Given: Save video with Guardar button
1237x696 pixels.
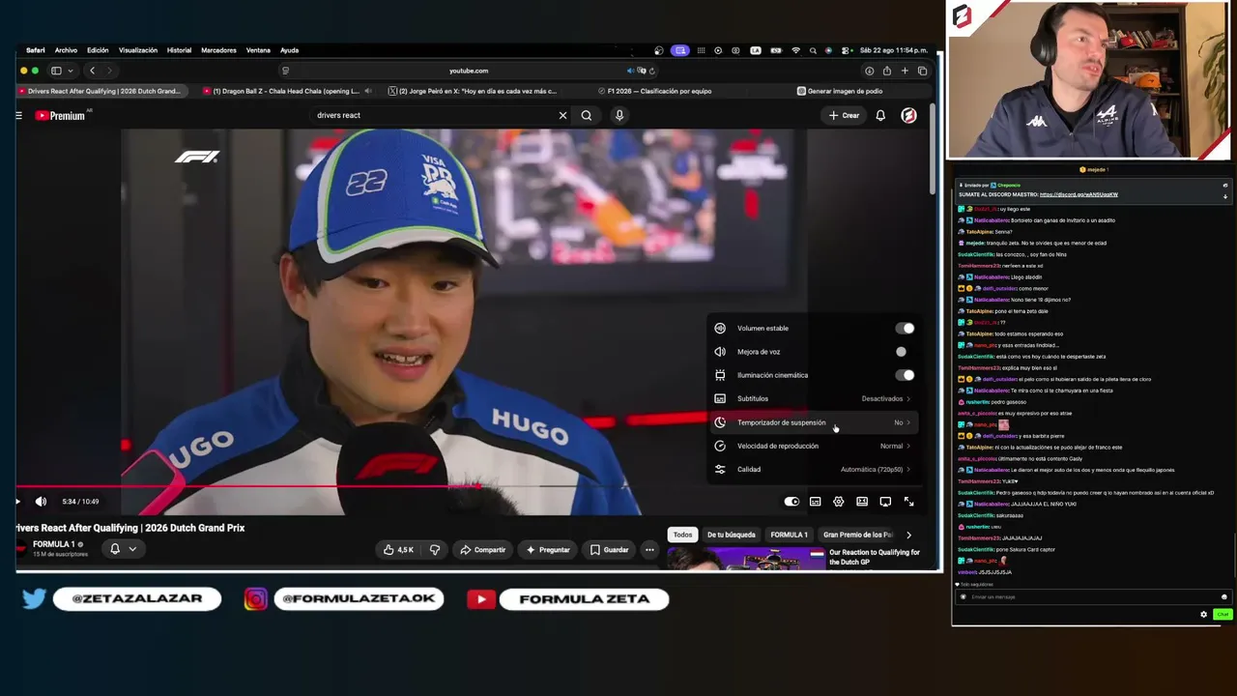Looking at the screenshot, I should pos(609,550).
